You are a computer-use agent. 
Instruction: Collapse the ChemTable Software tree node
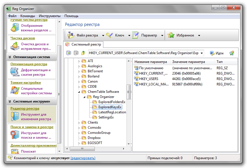click(79, 92)
